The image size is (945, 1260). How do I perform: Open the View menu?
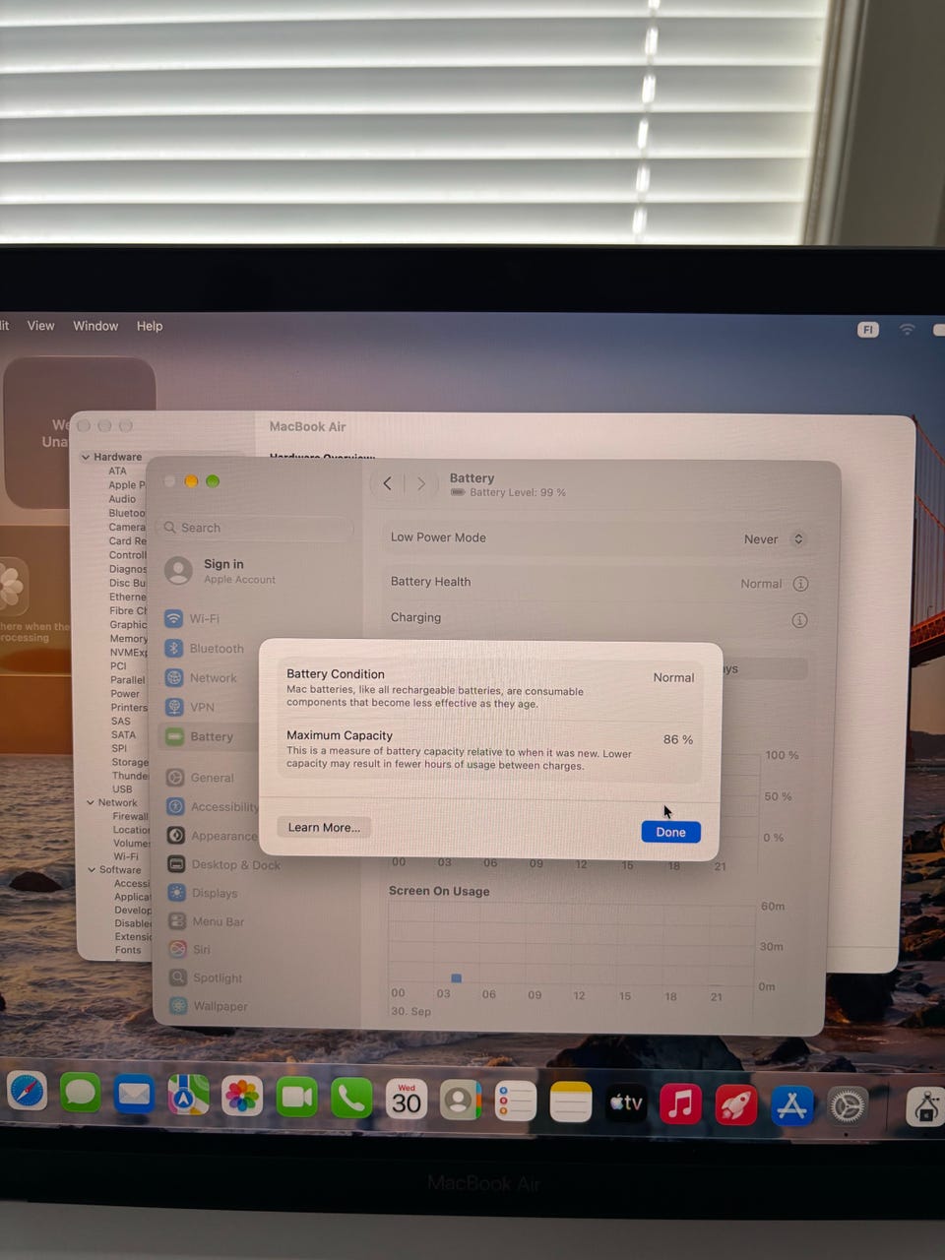pyautogui.click(x=40, y=326)
